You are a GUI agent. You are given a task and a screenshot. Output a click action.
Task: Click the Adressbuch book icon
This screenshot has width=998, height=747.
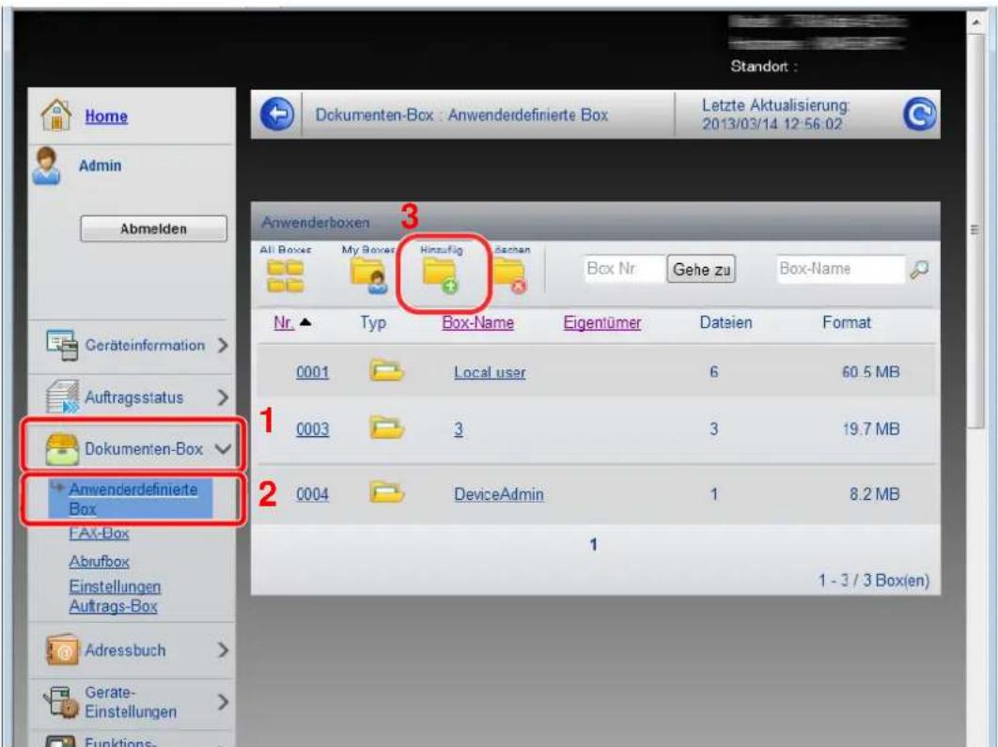tap(62, 649)
